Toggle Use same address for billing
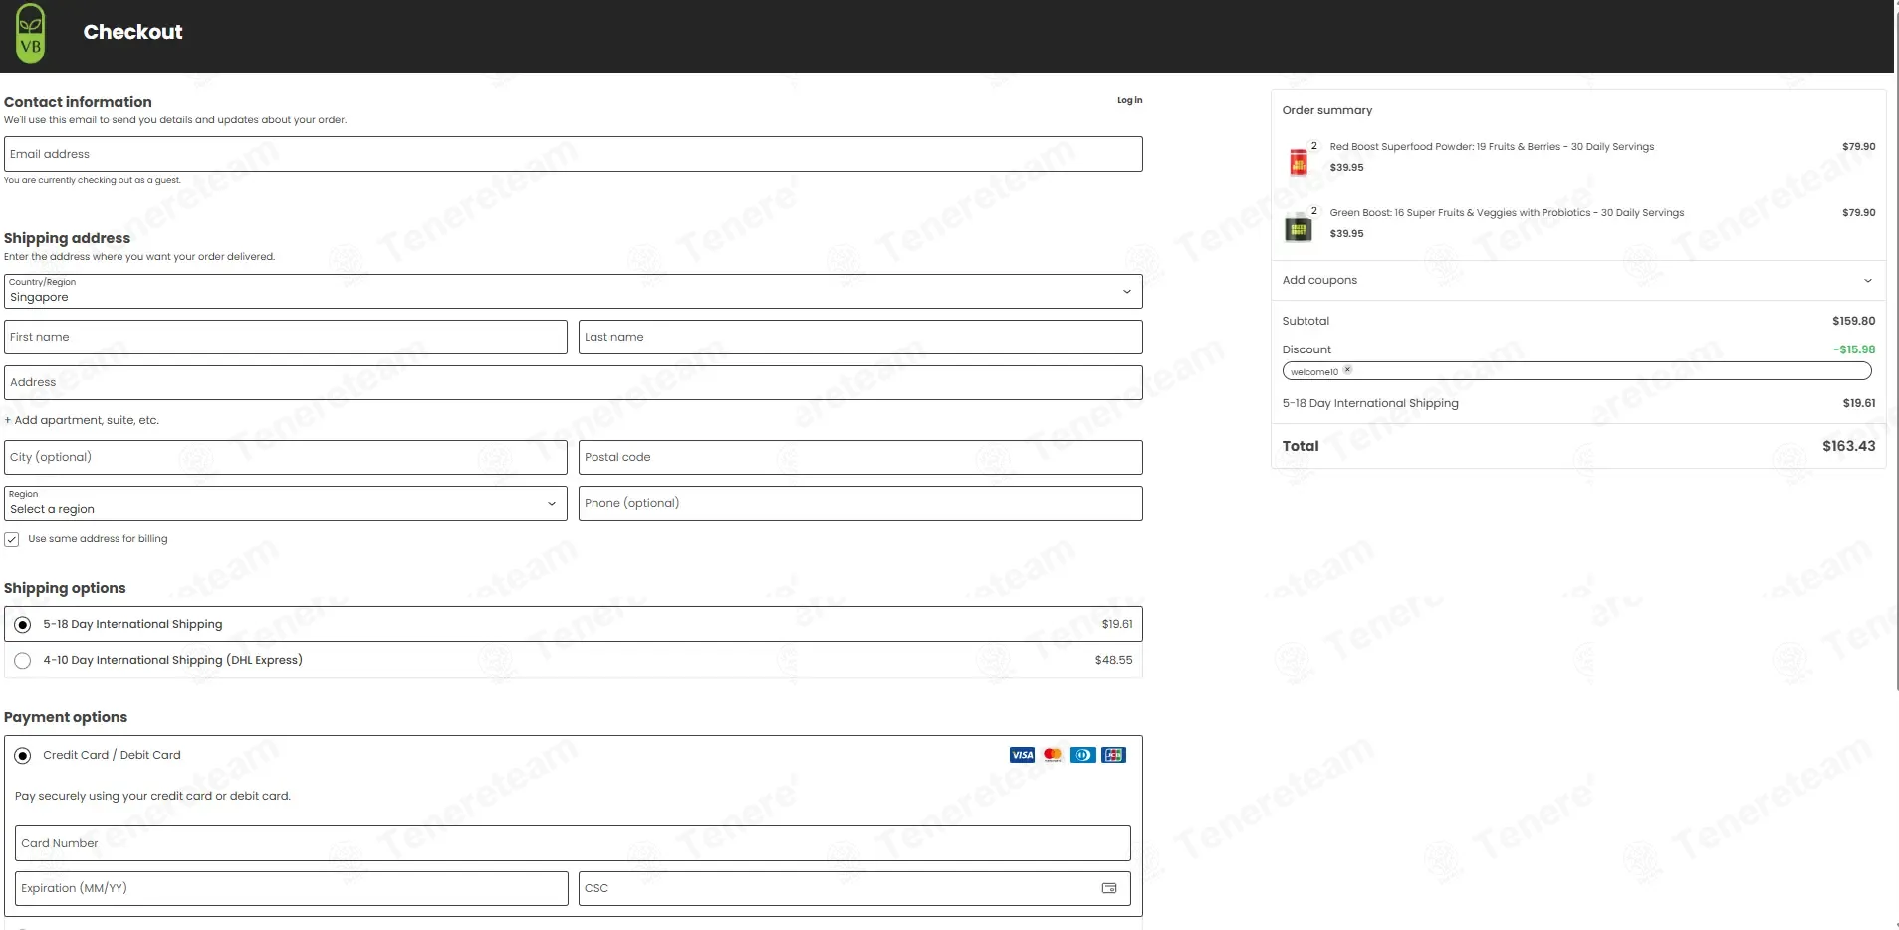This screenshot has width=1899, height=930. [12, 539]
